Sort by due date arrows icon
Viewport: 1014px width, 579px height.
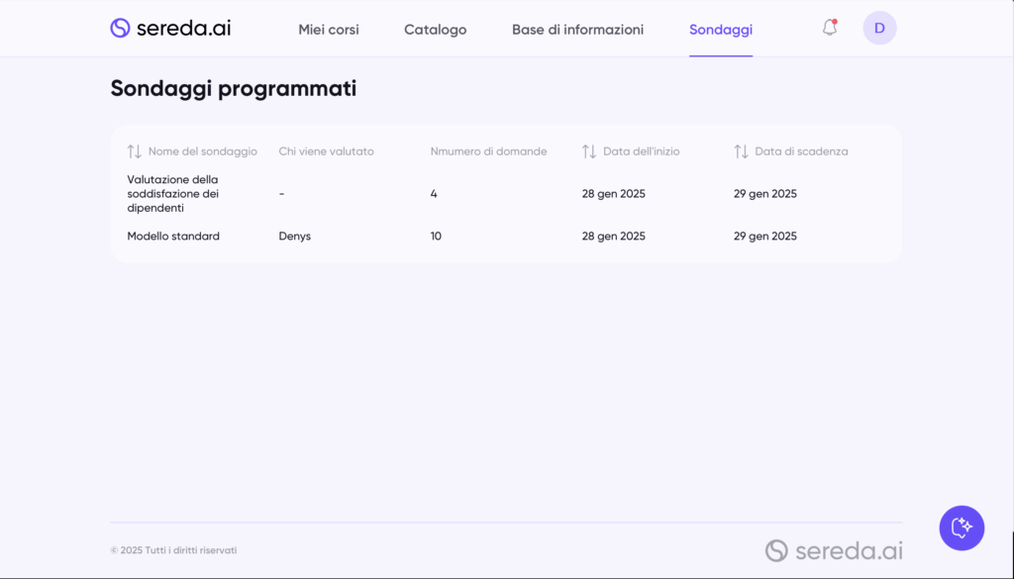click(741, 151)
